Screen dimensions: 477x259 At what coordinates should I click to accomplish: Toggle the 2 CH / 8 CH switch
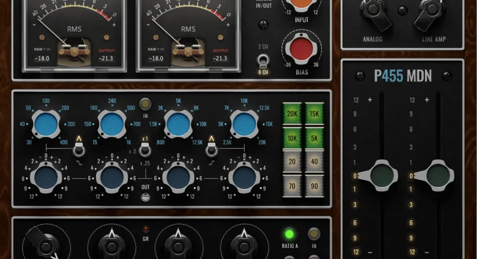(263, 61)
